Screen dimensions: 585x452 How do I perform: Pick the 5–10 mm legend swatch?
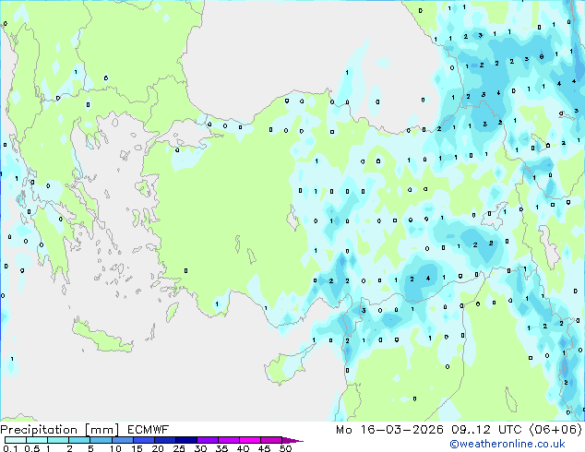101,440
